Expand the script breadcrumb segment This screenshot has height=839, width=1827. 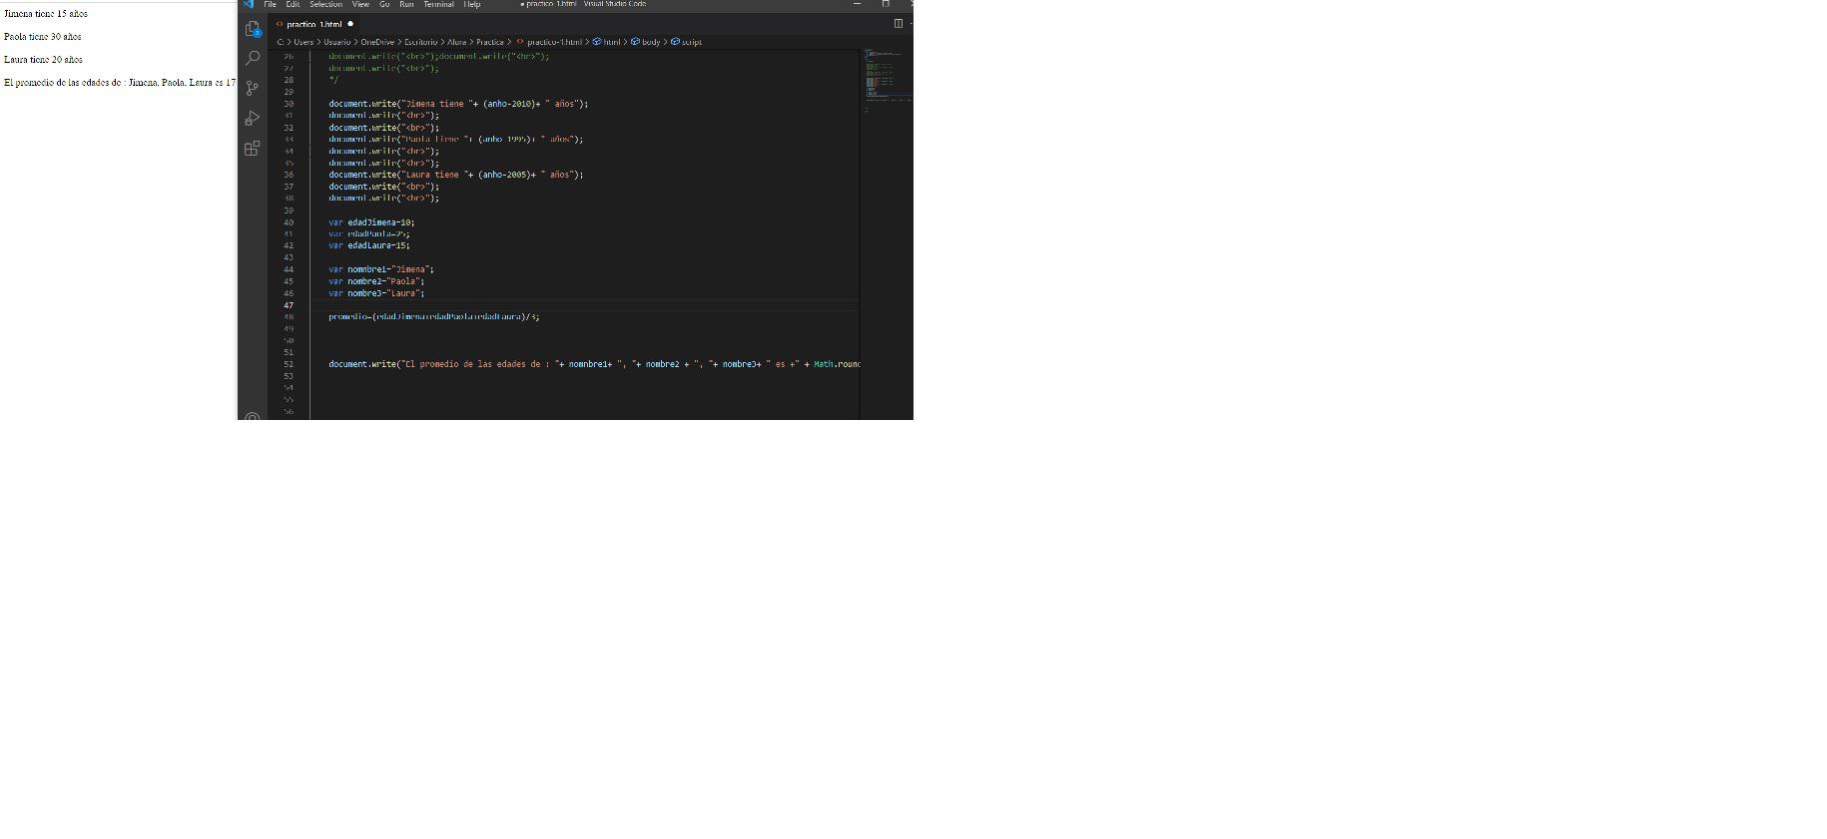click(x=692, y=42)
